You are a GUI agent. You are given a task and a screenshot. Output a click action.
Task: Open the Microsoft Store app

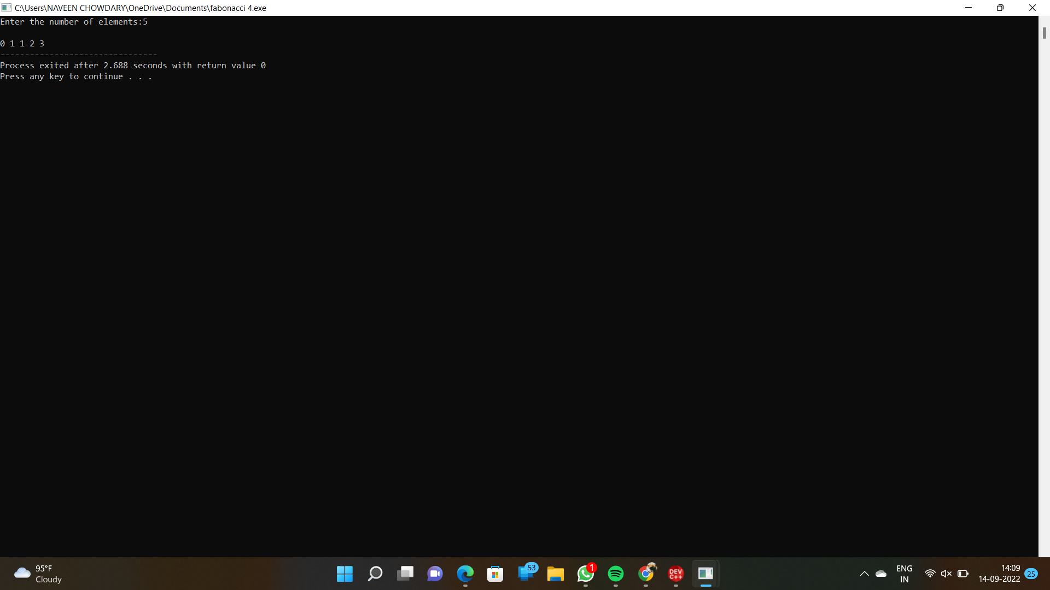(495, 574)
